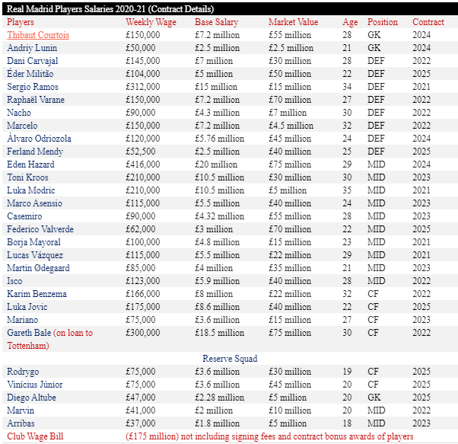The width and height of the screenshot is (458, 444).
Task: Open the Thibaut Courtois player link
Action: coord(38,35)
